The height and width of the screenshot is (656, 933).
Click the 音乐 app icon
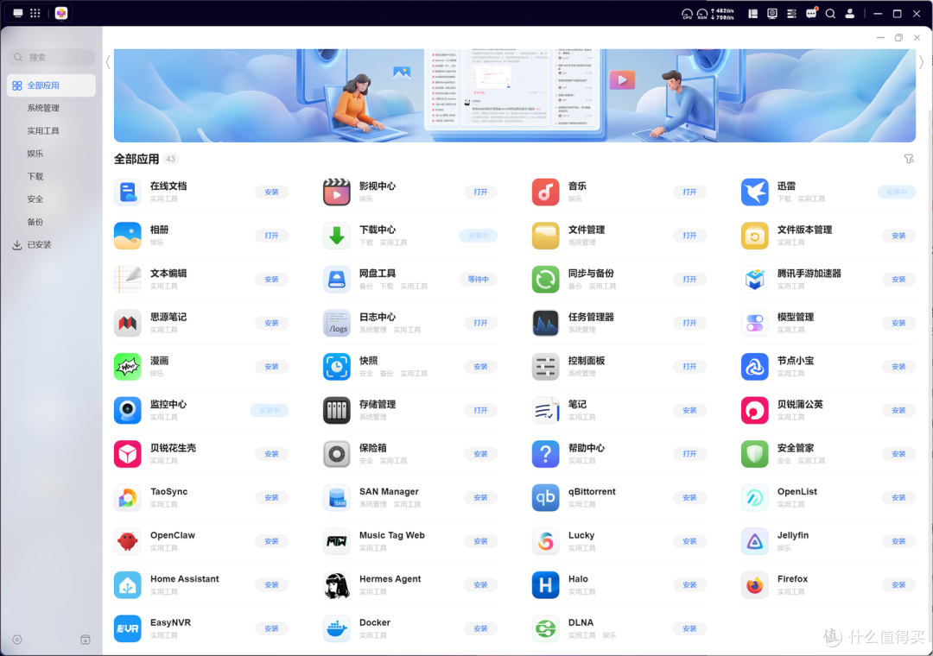point(546,192)
